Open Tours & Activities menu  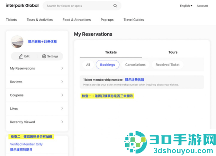click(40, 20)
